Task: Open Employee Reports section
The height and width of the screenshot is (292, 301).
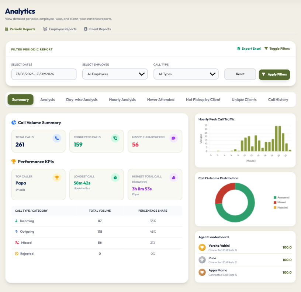Action: point(60,29)
